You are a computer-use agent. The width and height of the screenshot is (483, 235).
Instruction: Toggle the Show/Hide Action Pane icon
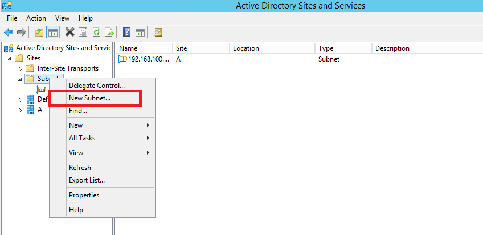(x=140, y=33)
